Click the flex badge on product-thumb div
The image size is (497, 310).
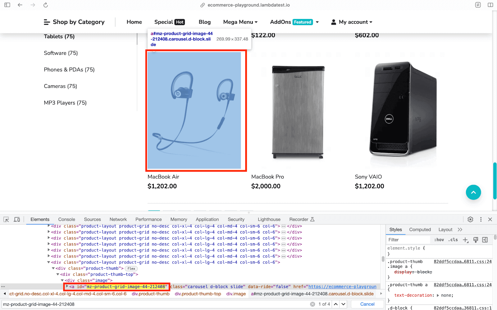coord(131,268)
